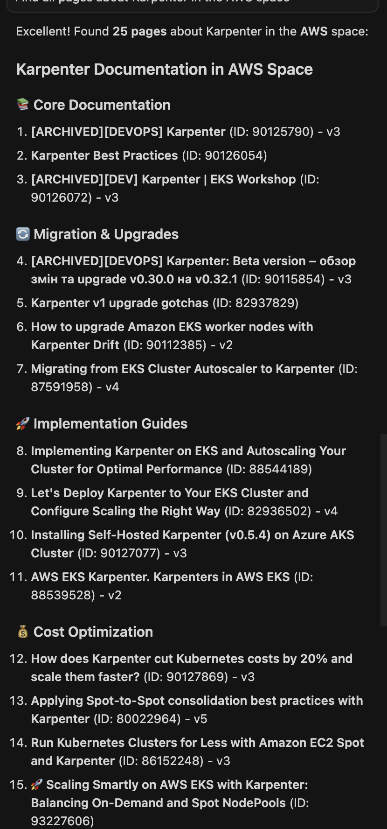The image size is (387, 829).
Task: Click the Installing Self-Hosted Karpenter on Azure AKS item
Action: tap(192, 535)
